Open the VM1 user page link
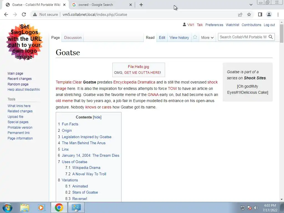Image resolution: width=284 pixels, height=213 pixels. [x=191, y=25]
